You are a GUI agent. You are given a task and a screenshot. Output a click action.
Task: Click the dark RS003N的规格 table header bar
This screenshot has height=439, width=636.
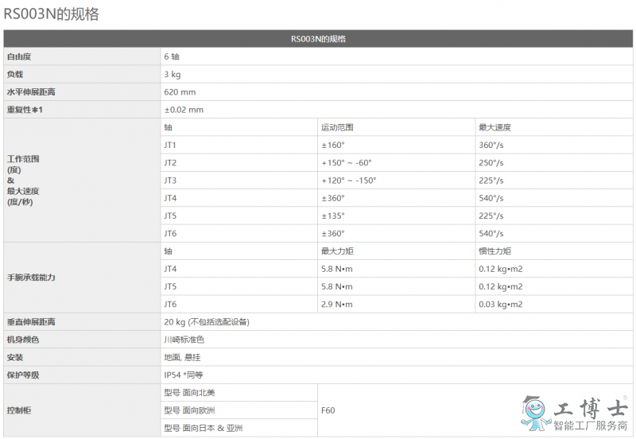(x=318, y=39)
